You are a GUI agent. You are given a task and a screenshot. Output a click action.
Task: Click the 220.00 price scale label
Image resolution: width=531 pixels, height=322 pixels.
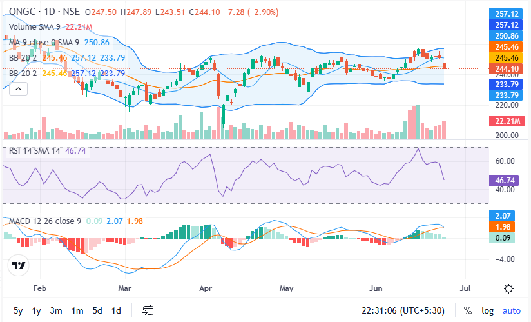(507, 105)
